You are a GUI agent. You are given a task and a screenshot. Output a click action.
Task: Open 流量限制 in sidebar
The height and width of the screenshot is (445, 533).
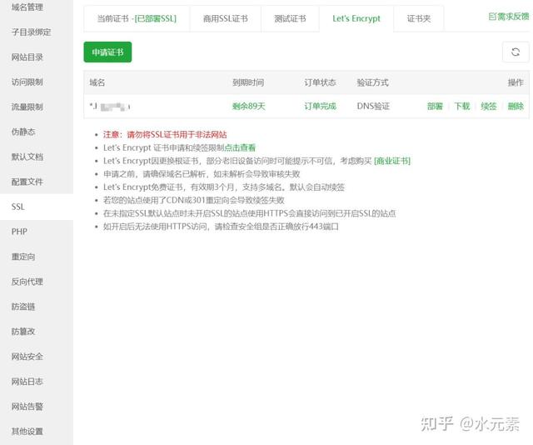click(x=27, y=107)
